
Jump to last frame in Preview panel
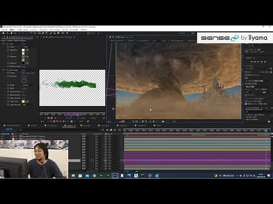point(265,62)
